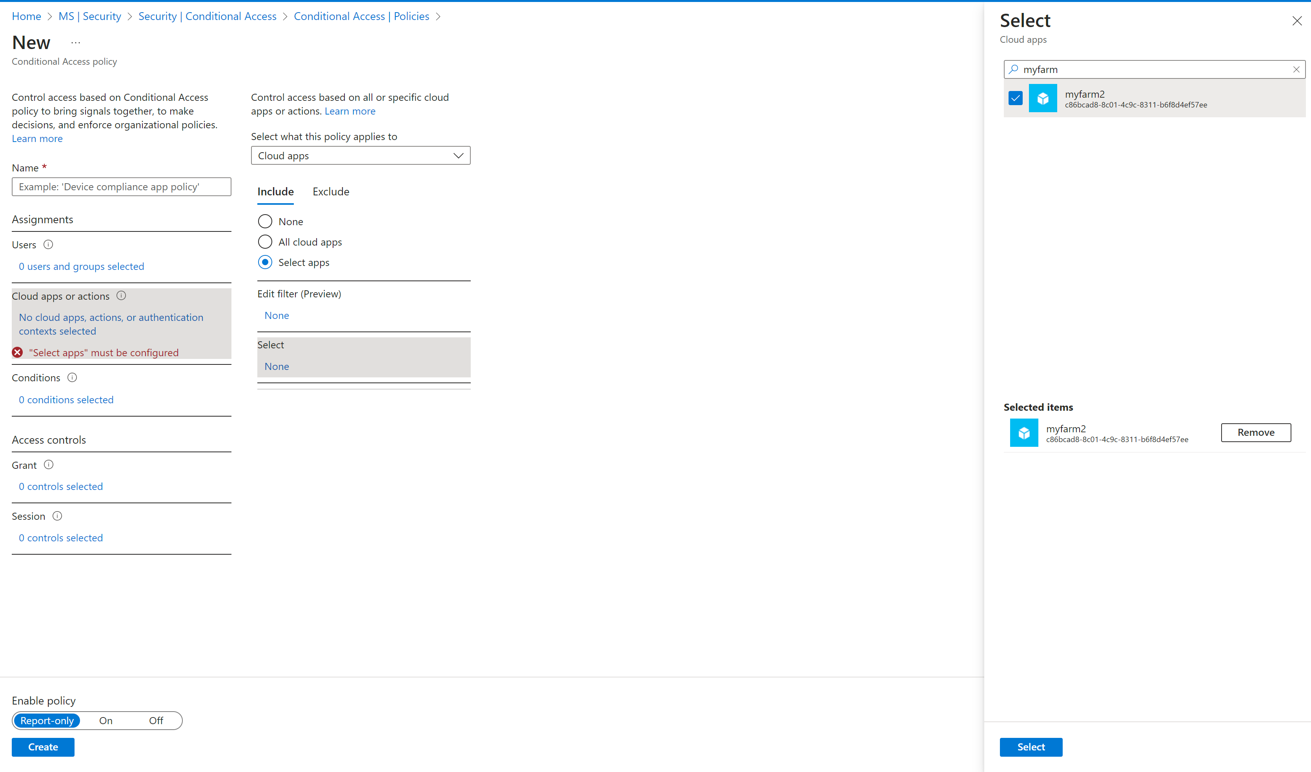The width and height of the screenshot is (1311, 772).
Task: Uncheck the myfarm2 checkbox
Action: tap(1015, 98)
